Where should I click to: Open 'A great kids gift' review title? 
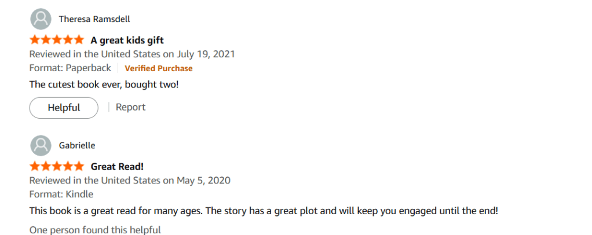127,41
